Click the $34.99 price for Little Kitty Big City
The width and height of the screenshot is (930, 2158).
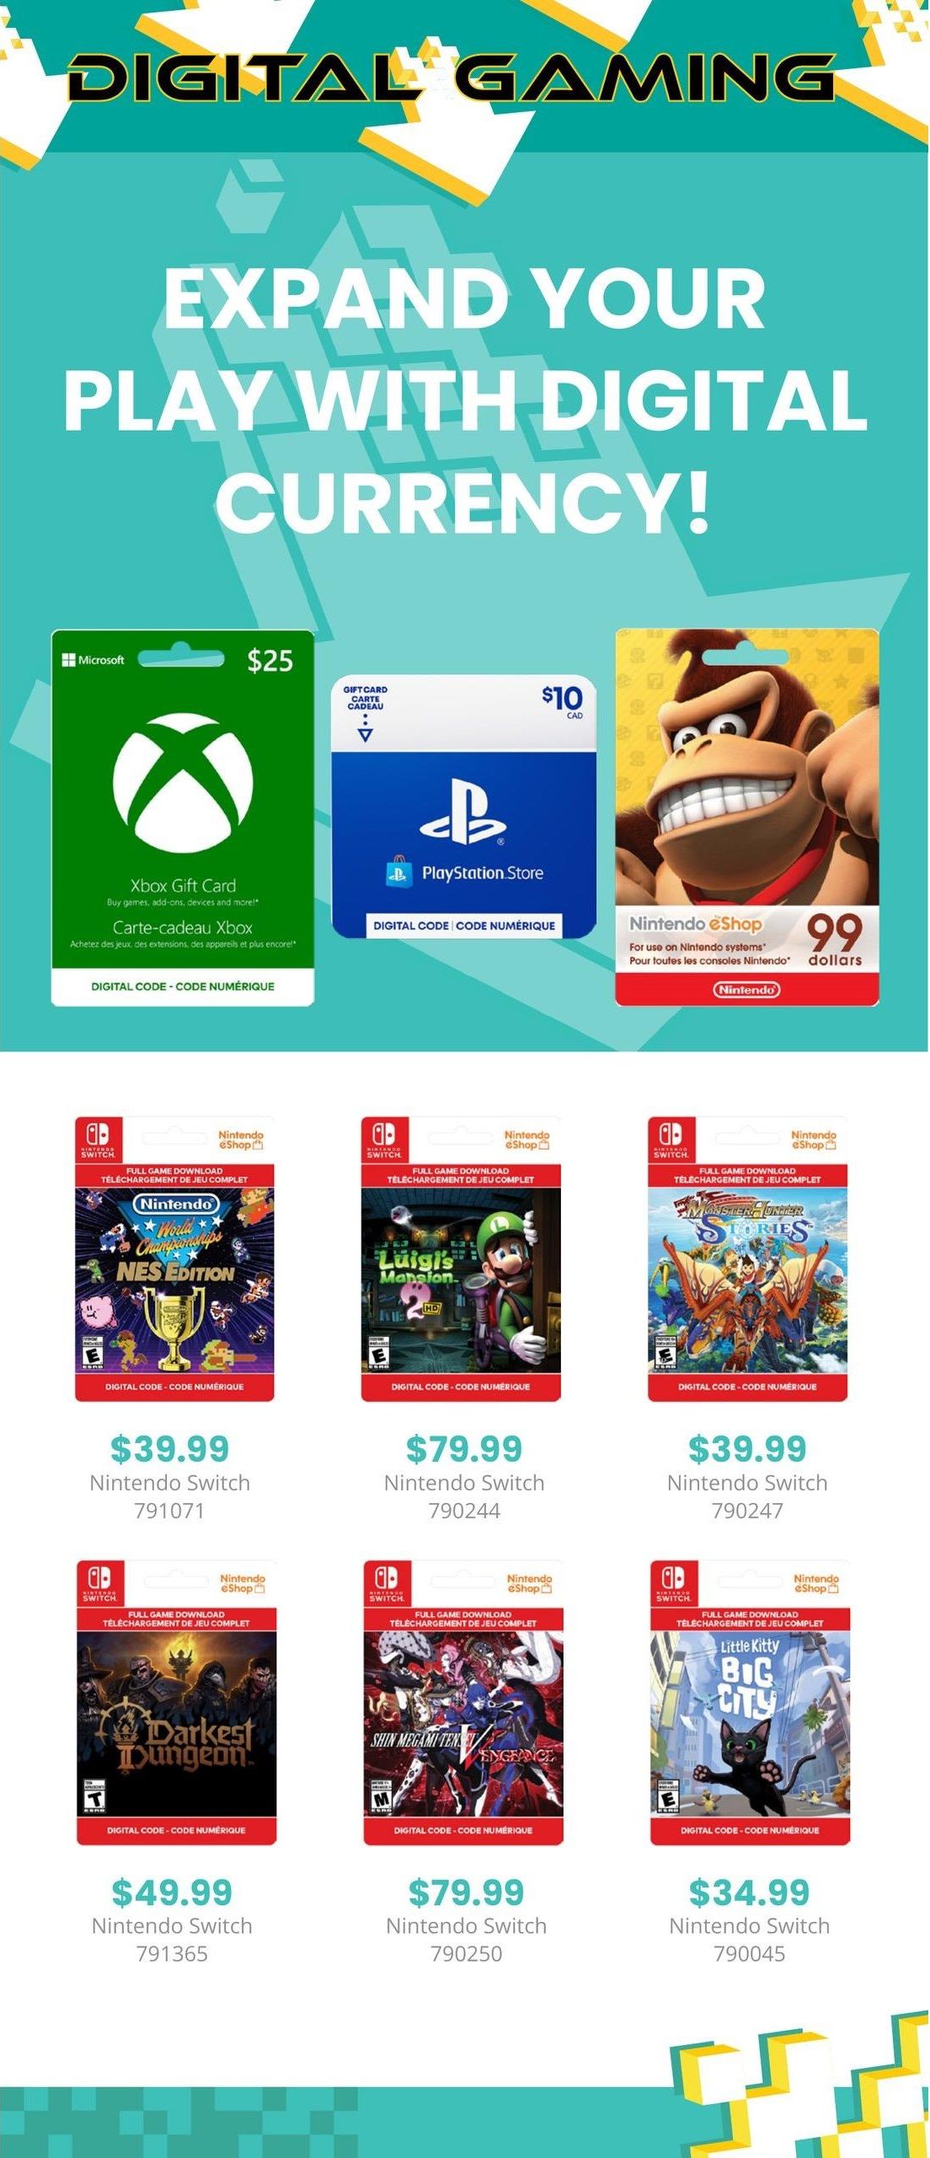[749, 1892]
